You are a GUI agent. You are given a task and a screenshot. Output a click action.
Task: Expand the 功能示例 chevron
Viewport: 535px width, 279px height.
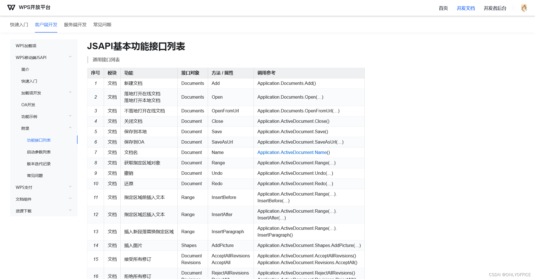[70, 116]
